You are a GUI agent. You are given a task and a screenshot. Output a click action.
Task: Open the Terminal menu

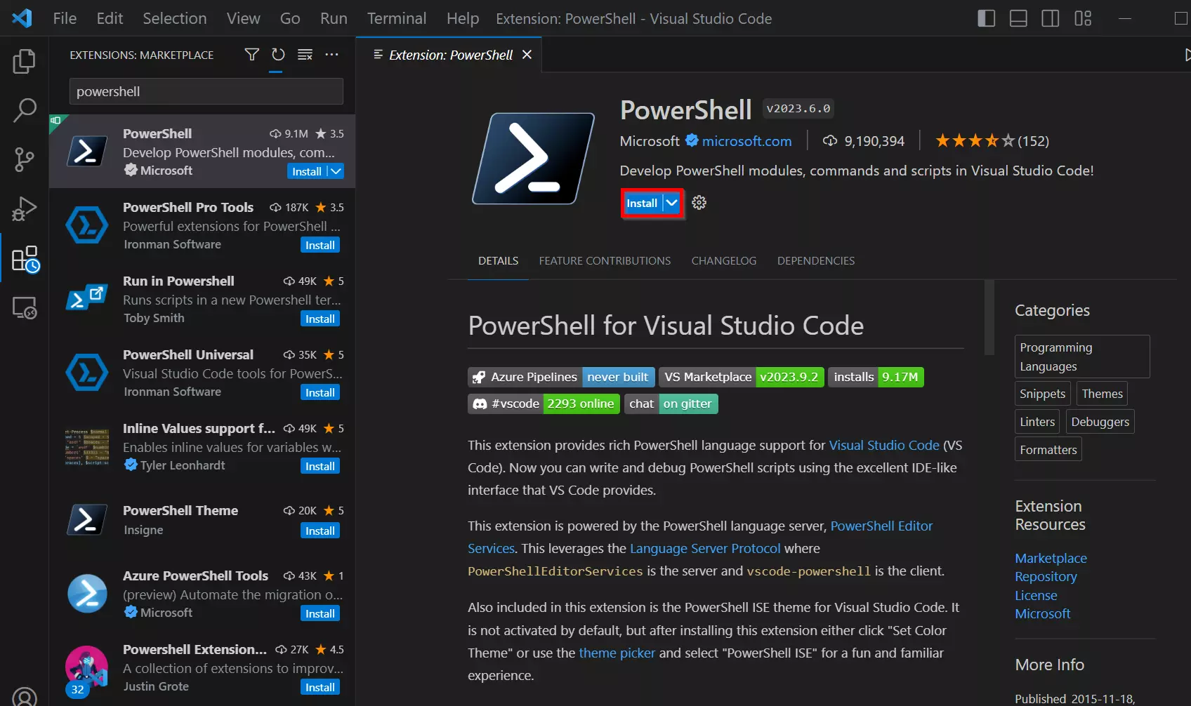tap(396, 18)
